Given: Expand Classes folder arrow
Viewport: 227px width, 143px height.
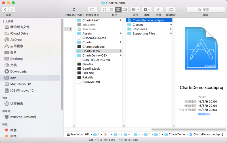Looking at the screenshot, I should [x=171, y=25].
